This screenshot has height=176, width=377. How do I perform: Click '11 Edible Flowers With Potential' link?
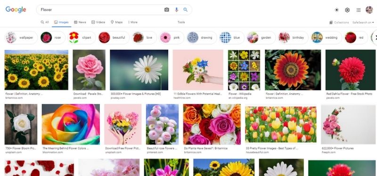(x=197, y=94)
